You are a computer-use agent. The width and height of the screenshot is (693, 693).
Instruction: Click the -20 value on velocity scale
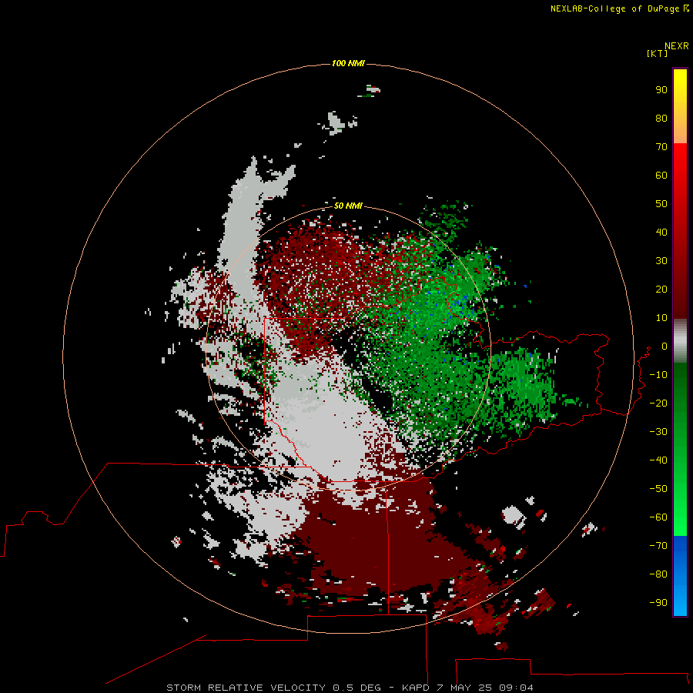click(x=658, y=403)
